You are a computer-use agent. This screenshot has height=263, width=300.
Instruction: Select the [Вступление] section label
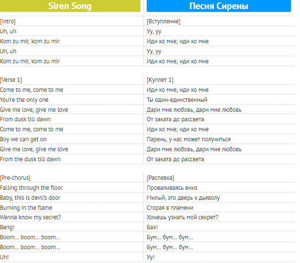[x=164, y=21]
